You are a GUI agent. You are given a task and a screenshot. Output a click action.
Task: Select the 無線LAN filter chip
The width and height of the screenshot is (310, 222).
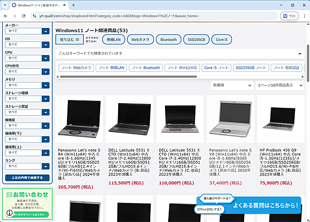114,40
